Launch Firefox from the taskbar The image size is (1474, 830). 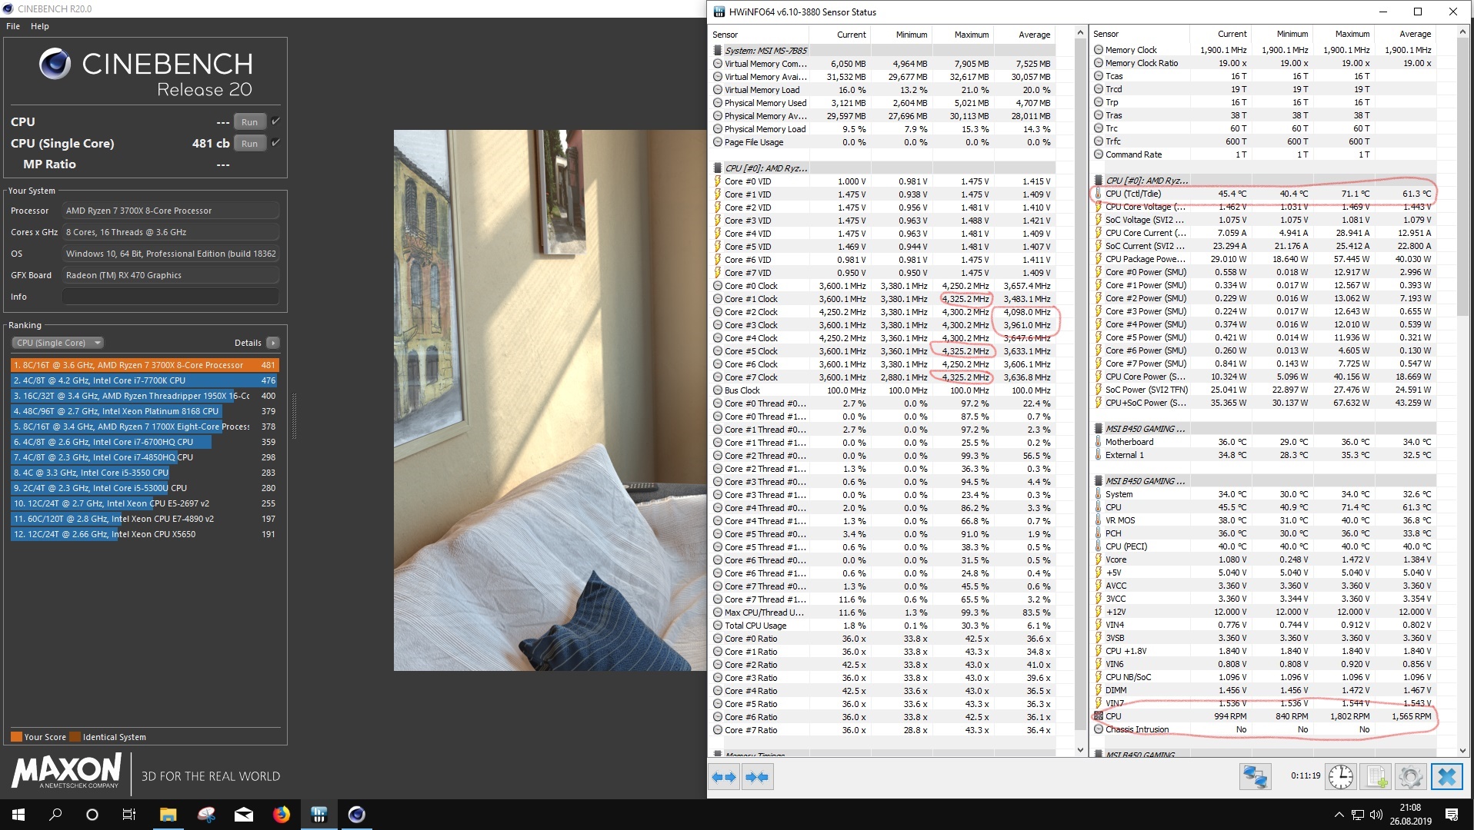point(282,815)
